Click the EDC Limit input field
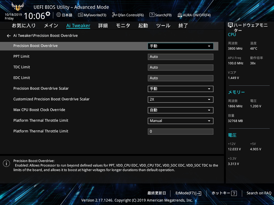Viewport: 274px width, 205px height. click(181, 78)
